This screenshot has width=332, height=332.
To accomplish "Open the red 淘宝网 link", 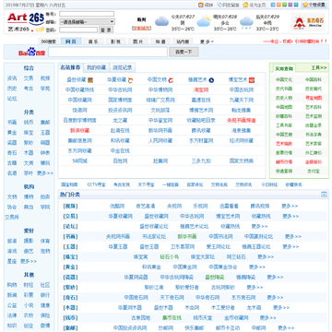I will (x=201, y=89).
